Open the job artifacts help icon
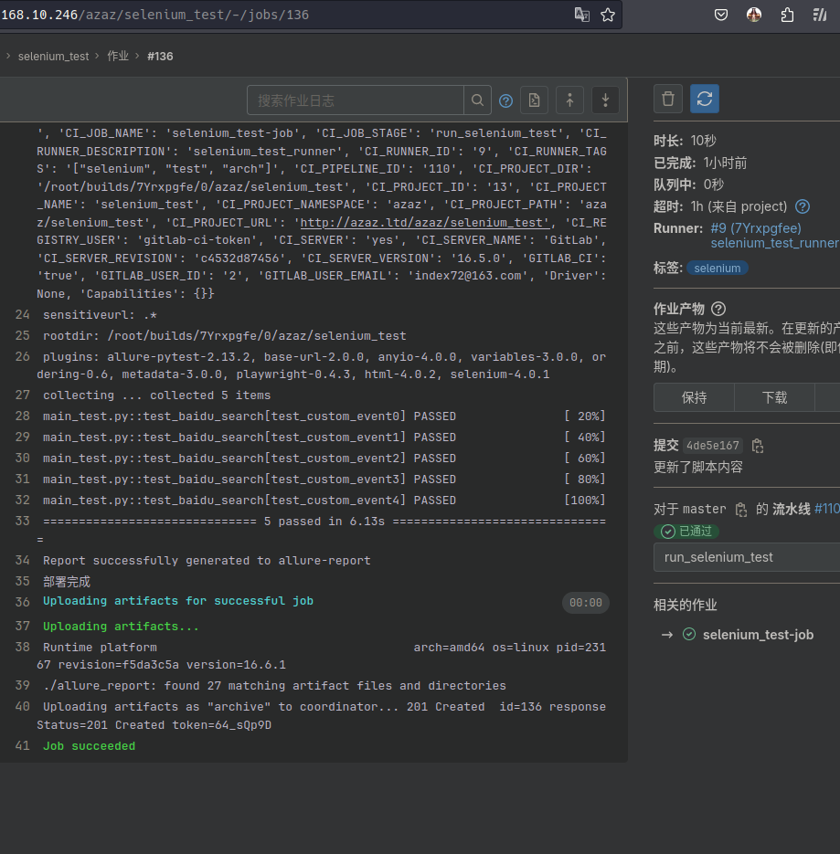Image resolution: width=840 pixels, height=854 pixels. [718, 309]
